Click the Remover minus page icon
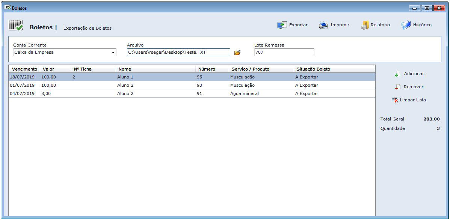This screenshot has width=450, height=220. pyautogui.click(x=397, y=87)
